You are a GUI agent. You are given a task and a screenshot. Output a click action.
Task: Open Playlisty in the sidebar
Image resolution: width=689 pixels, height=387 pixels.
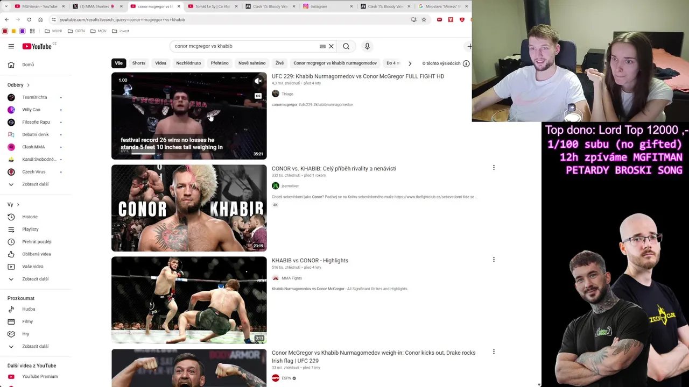click(x=30, y=229)
